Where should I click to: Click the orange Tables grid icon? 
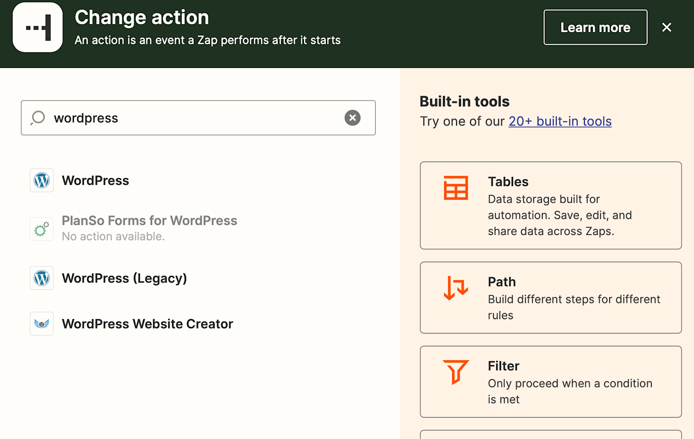tap(456, 188)
